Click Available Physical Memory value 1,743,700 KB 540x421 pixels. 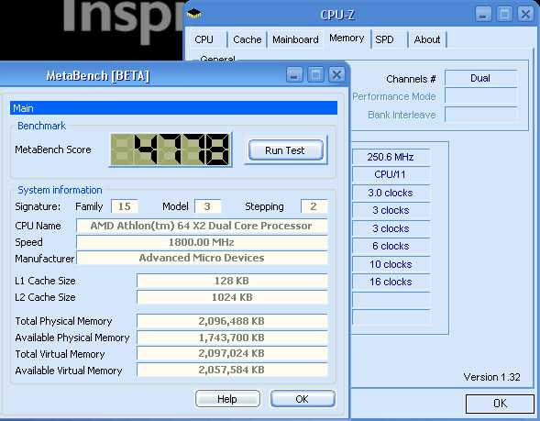coord(232,338)
